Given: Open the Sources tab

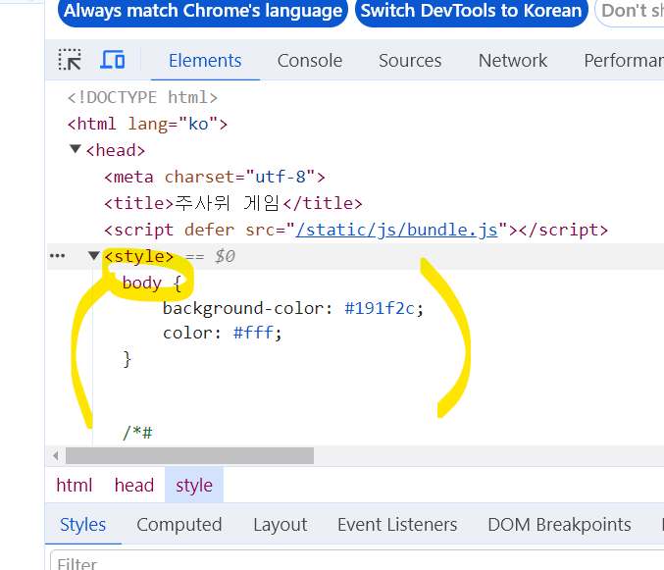Looking at the screenshot, I should tap(410, 61).
